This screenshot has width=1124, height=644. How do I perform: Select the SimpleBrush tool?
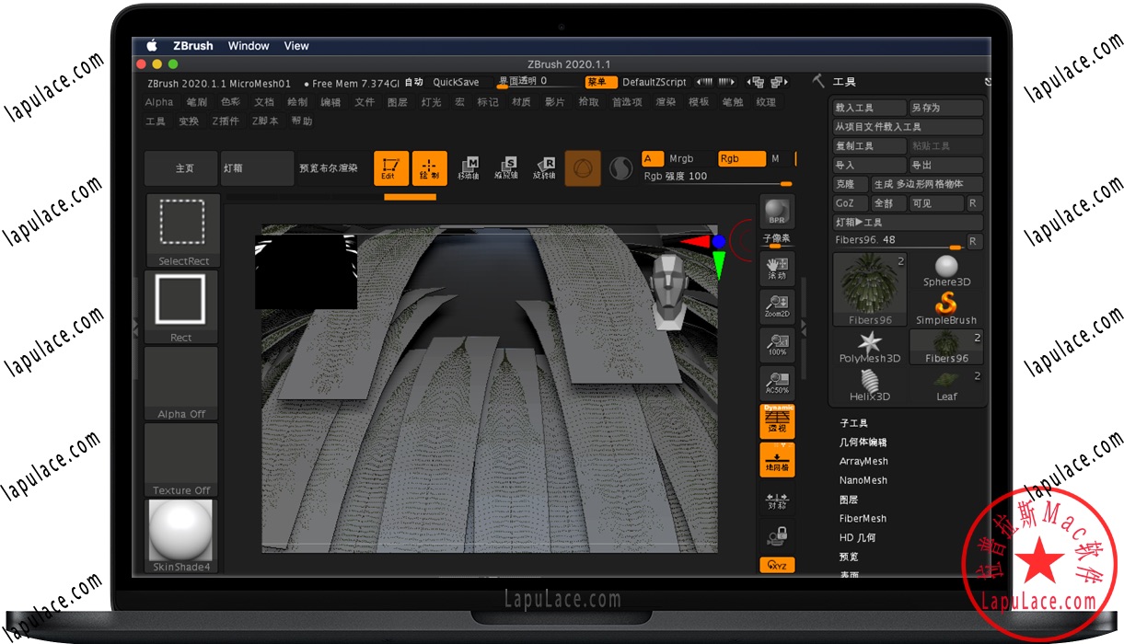point(946,308)
